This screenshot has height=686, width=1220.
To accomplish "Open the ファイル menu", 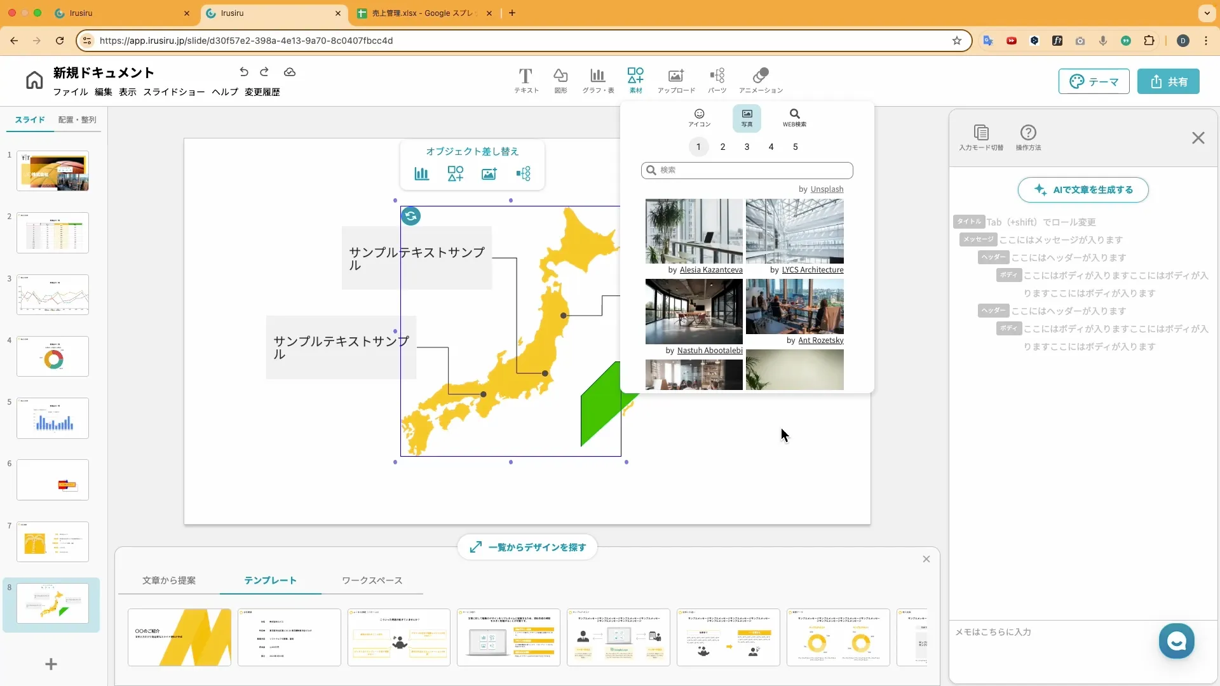I will pyautogui.click(x=70, y=92).
